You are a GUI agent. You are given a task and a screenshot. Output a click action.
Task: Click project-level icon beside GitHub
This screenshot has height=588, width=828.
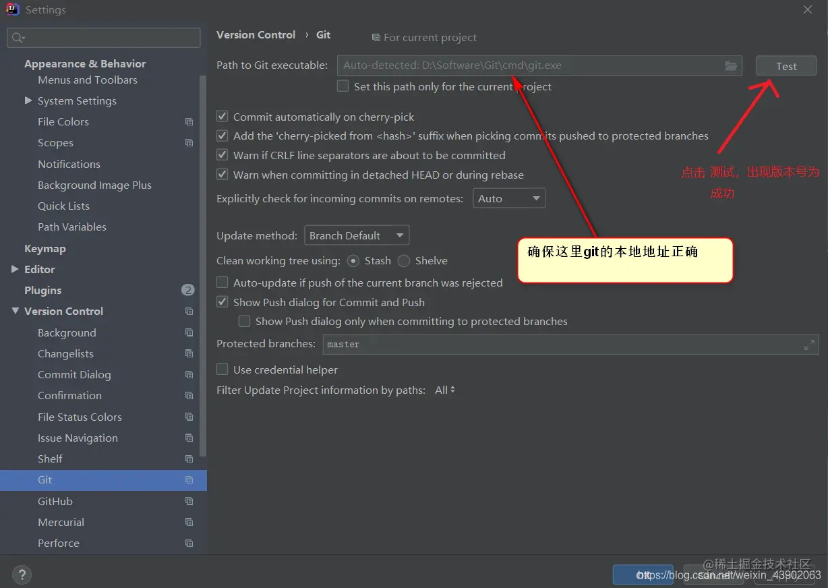pyautogui.click(x=189, y=502)
